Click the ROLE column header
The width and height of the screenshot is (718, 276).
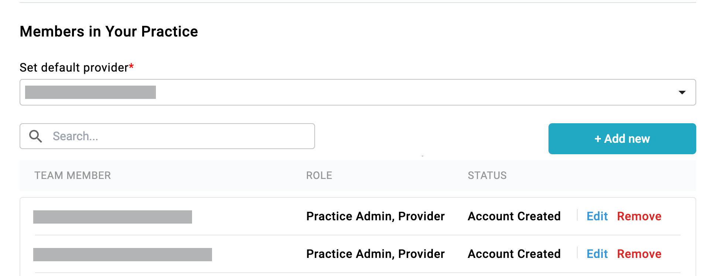(x=319, y=175)
